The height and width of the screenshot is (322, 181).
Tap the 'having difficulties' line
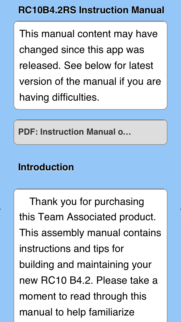(x=59, y=97)
